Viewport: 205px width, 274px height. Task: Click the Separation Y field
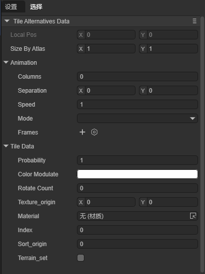tap(168, 91)
